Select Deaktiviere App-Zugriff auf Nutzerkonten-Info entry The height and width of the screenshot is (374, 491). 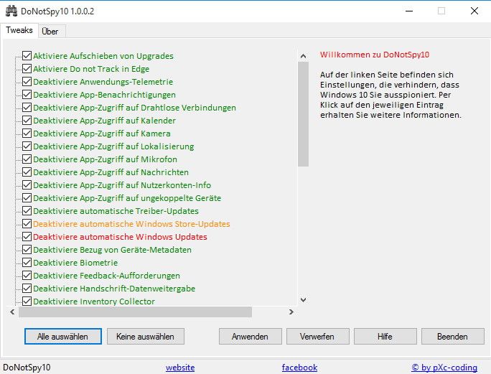coord(122,185)
